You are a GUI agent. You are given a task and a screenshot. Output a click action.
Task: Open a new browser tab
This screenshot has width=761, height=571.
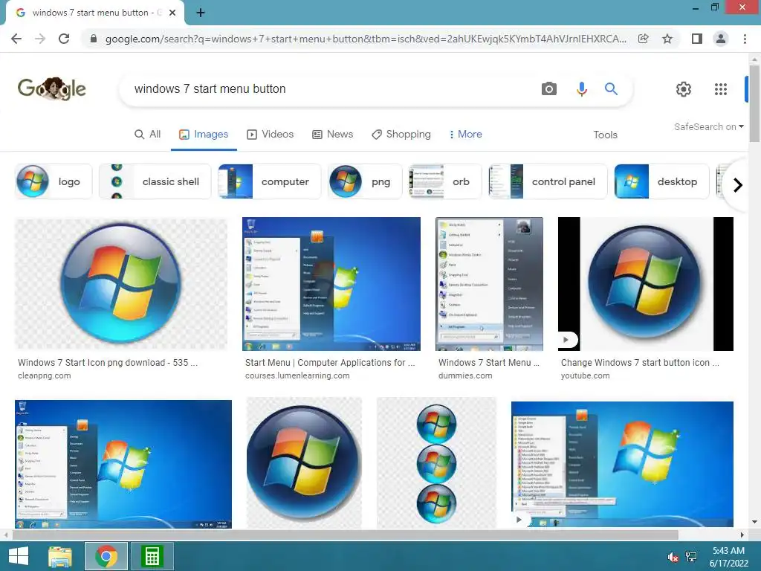pyautogui.click(x=201, y=13)
